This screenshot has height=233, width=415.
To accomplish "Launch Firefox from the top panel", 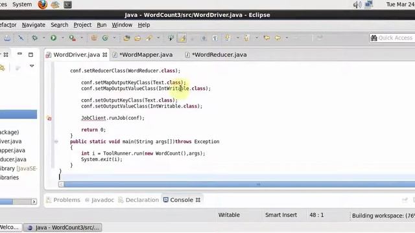I will coord(43,5).
